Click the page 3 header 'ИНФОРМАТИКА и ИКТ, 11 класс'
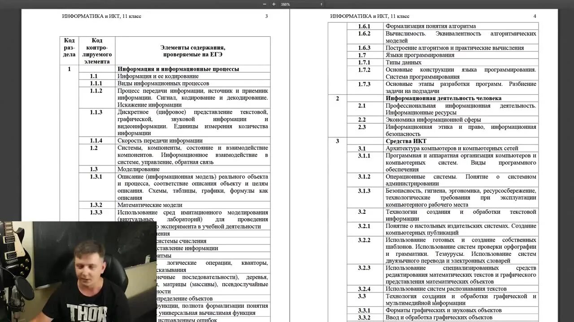 pyautogui.click(x=102, y=16)
